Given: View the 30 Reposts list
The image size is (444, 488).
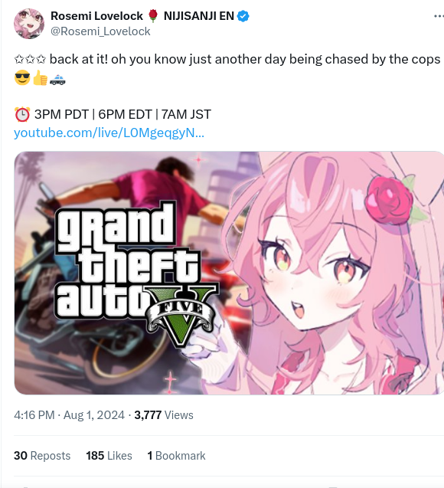Looking at the screenshot, I should coord(42,456).
